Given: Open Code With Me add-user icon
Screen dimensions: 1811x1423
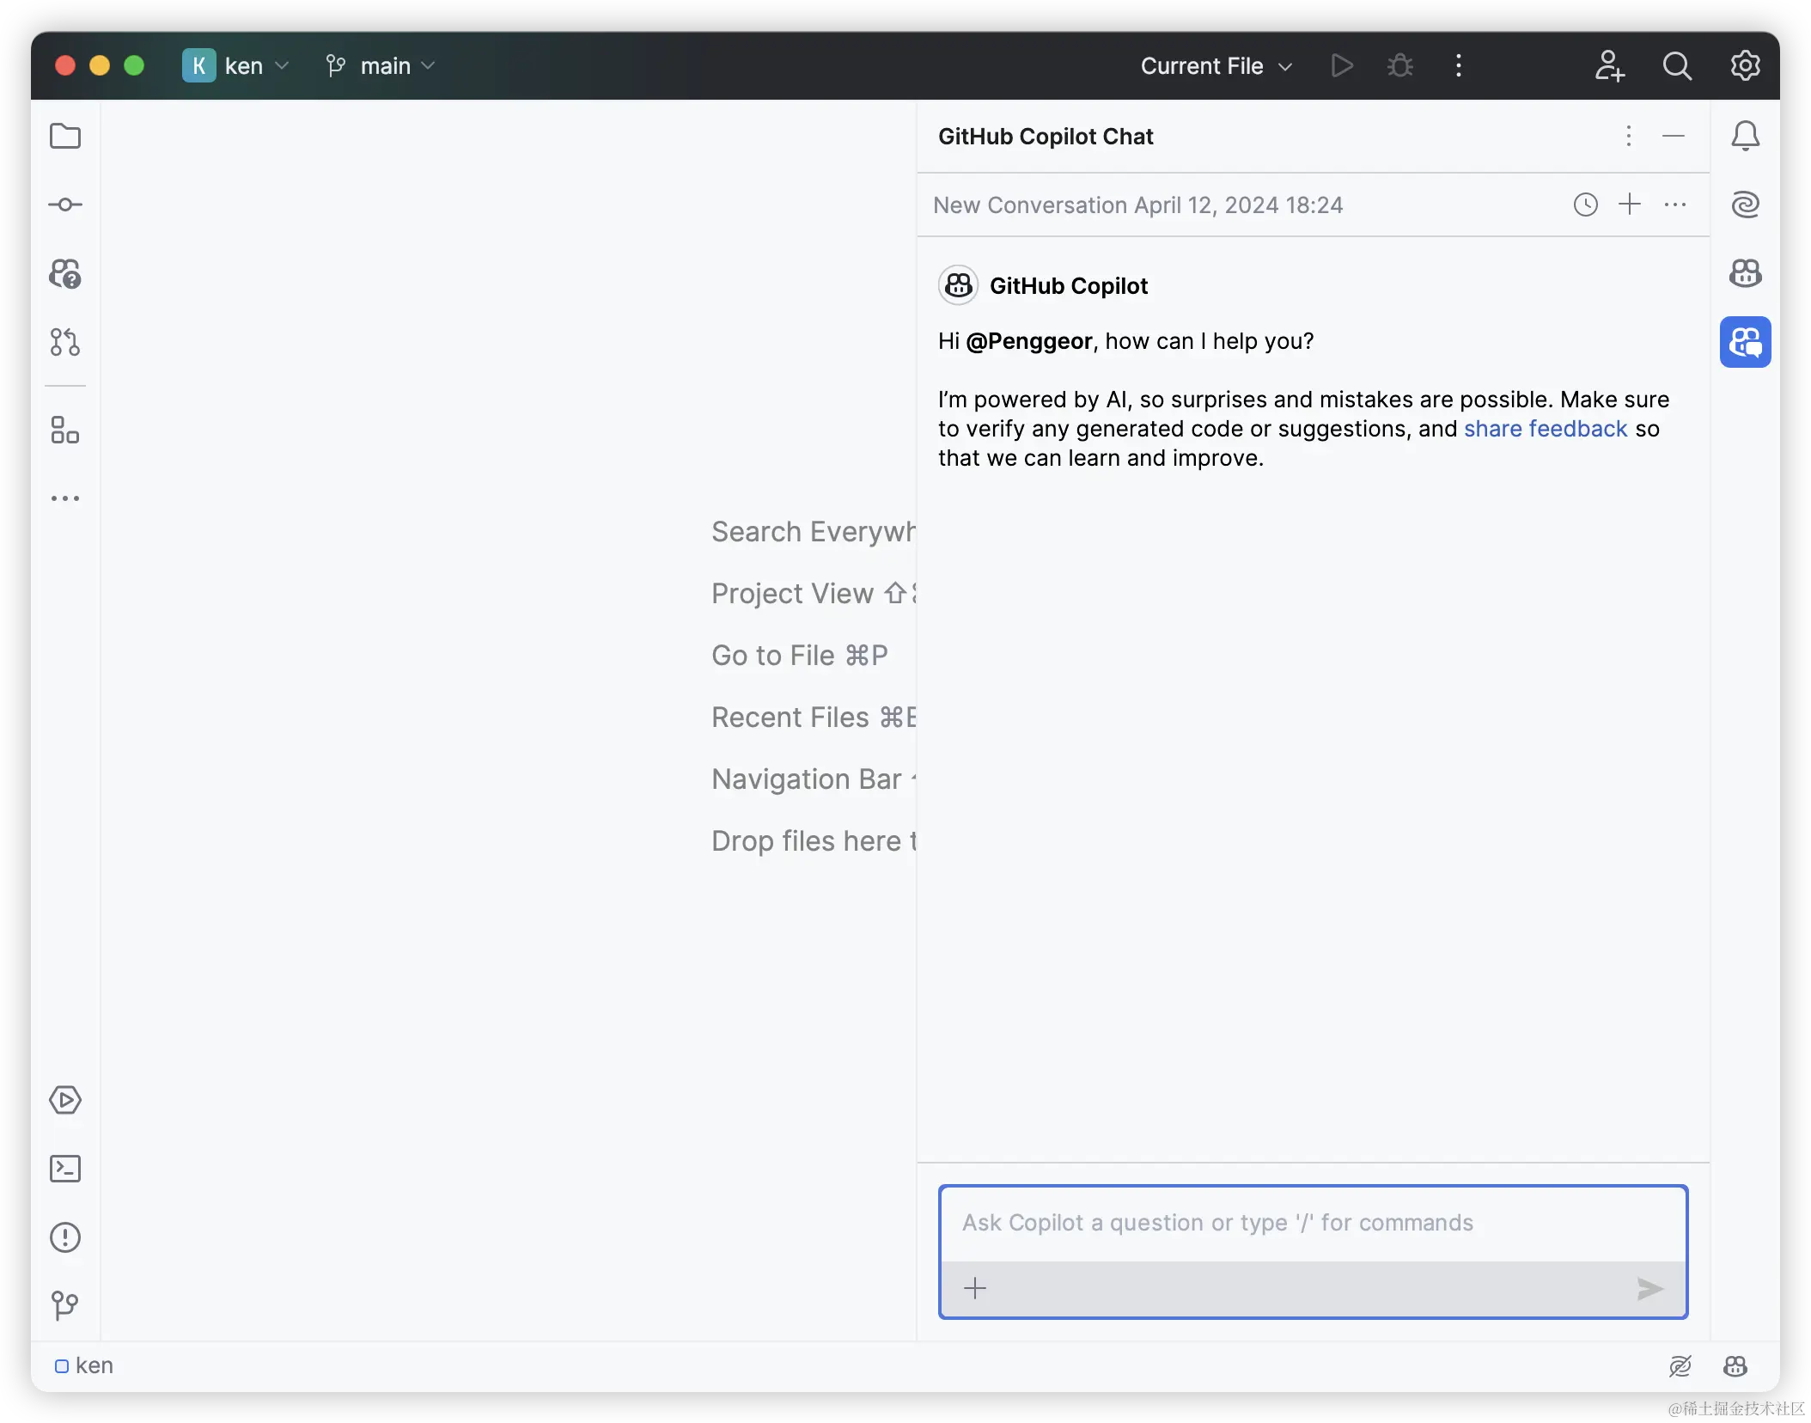Looking at the screenshot, I should 1609,65.
